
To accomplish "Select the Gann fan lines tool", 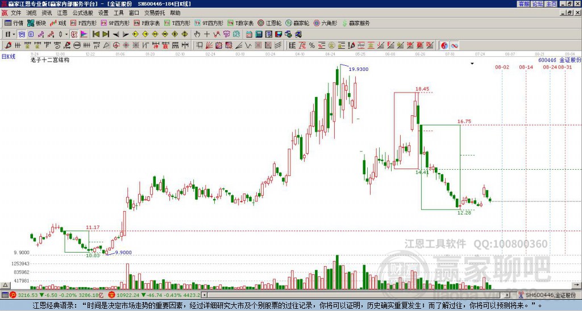I will [x=209, y=45].
